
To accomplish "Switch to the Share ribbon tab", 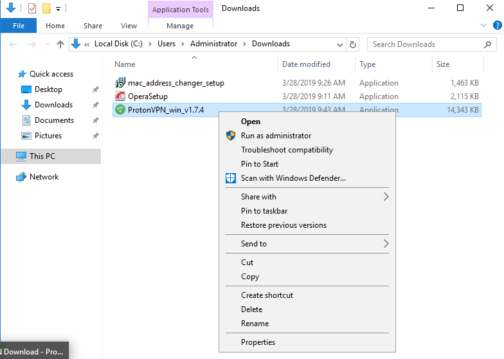I will click(93, 26).
